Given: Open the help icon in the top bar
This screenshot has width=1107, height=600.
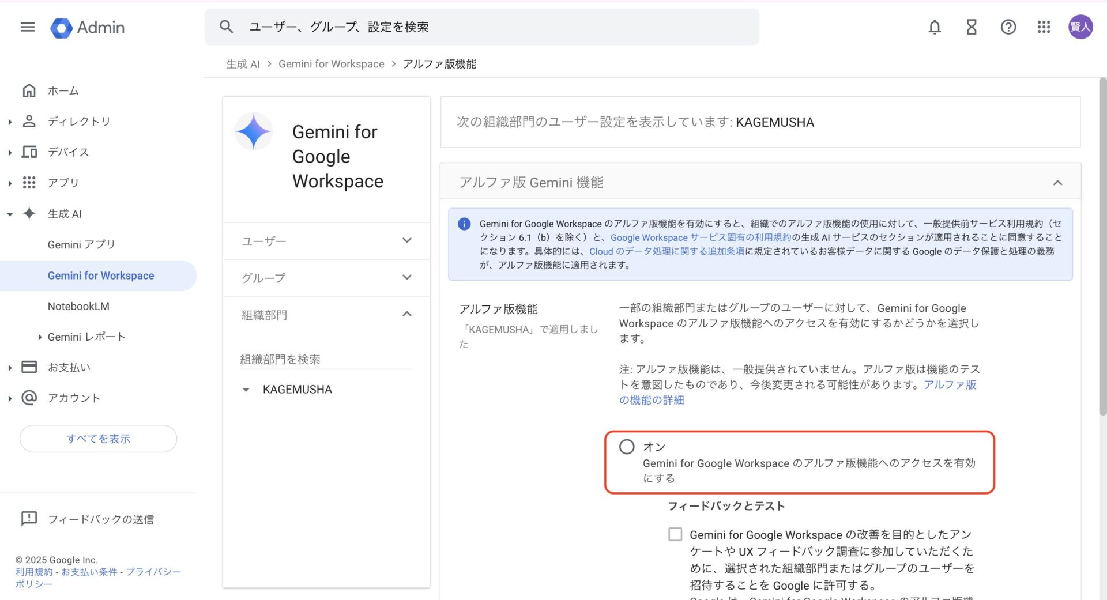Looking at the screenshot, I should [1008, 27].
